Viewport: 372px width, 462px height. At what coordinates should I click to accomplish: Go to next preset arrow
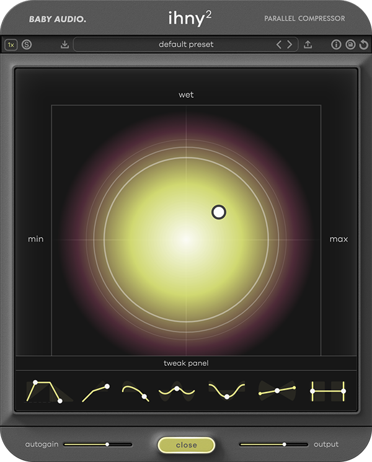290,45
